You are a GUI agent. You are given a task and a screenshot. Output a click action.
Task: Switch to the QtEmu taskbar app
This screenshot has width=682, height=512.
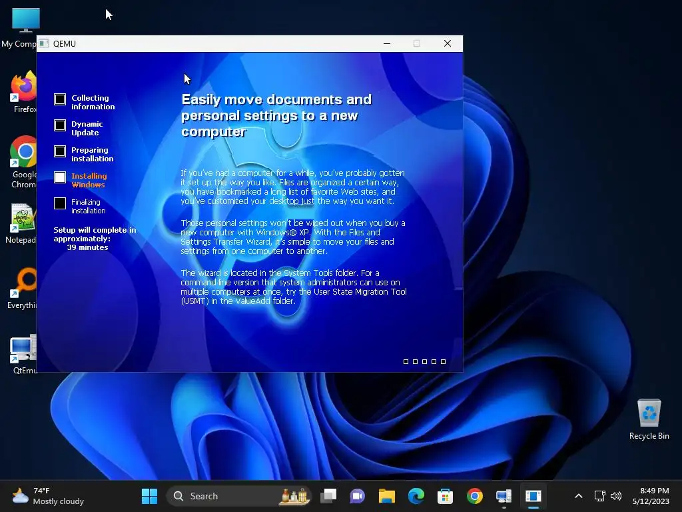pyautogui.click(x=504, y=496)
